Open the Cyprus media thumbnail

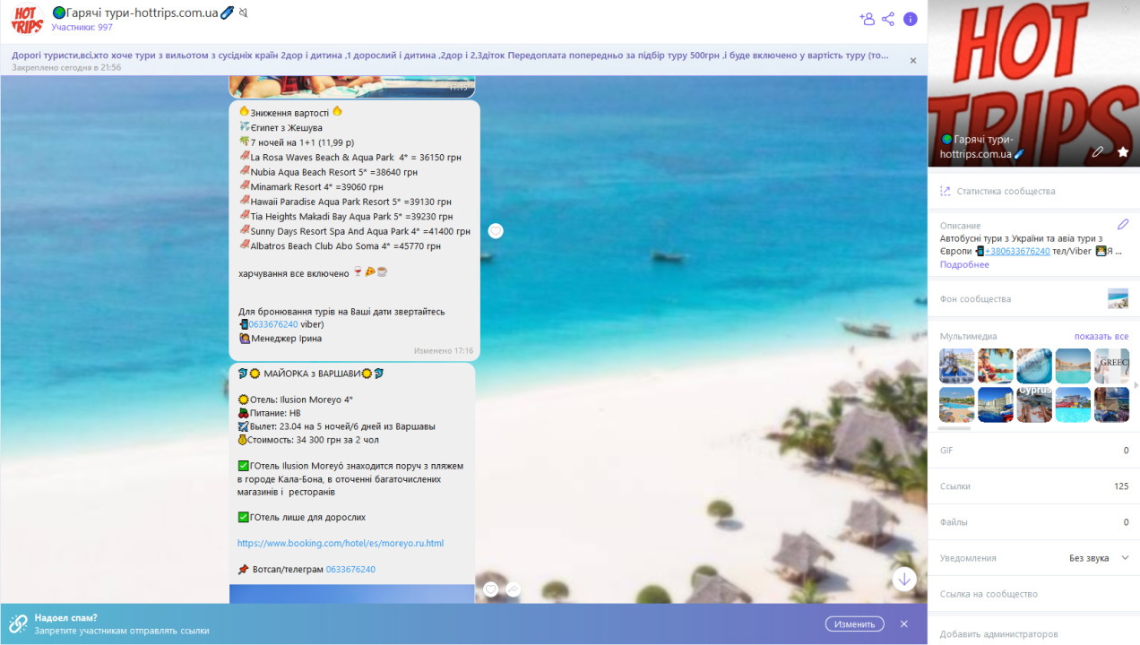[1034, 405]
